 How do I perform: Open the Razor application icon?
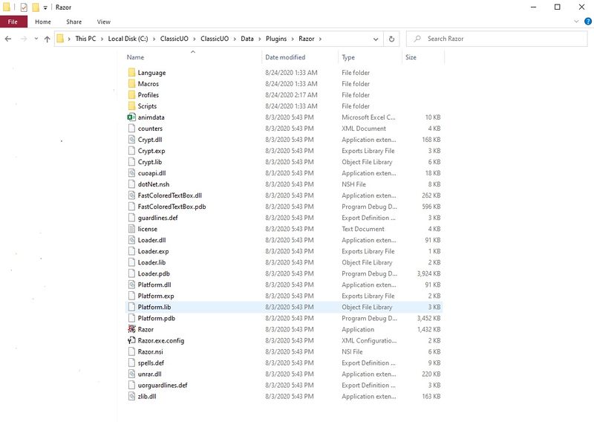pyautogui.click(x=131, y=329)
